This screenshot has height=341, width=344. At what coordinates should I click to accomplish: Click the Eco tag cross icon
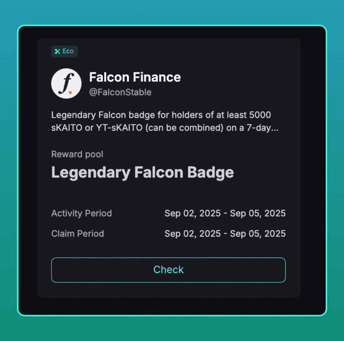point(57,51)
